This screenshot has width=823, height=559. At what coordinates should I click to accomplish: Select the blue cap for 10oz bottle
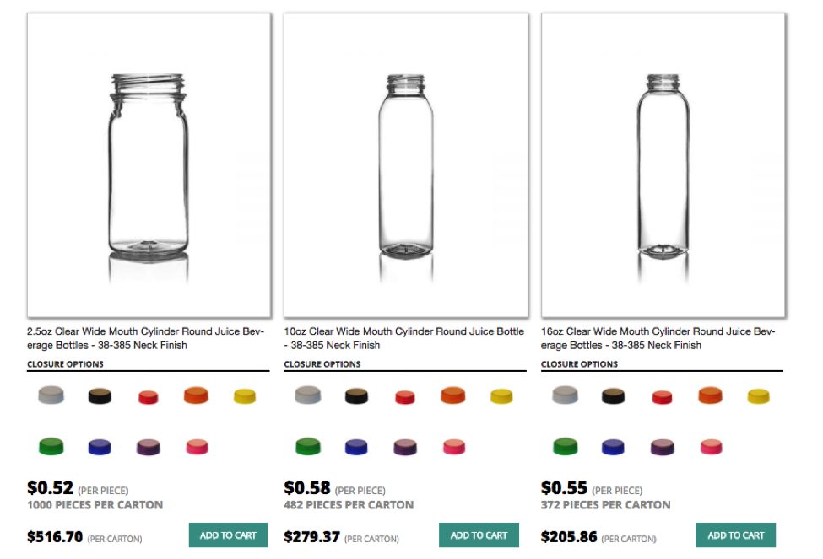(356, 447)
